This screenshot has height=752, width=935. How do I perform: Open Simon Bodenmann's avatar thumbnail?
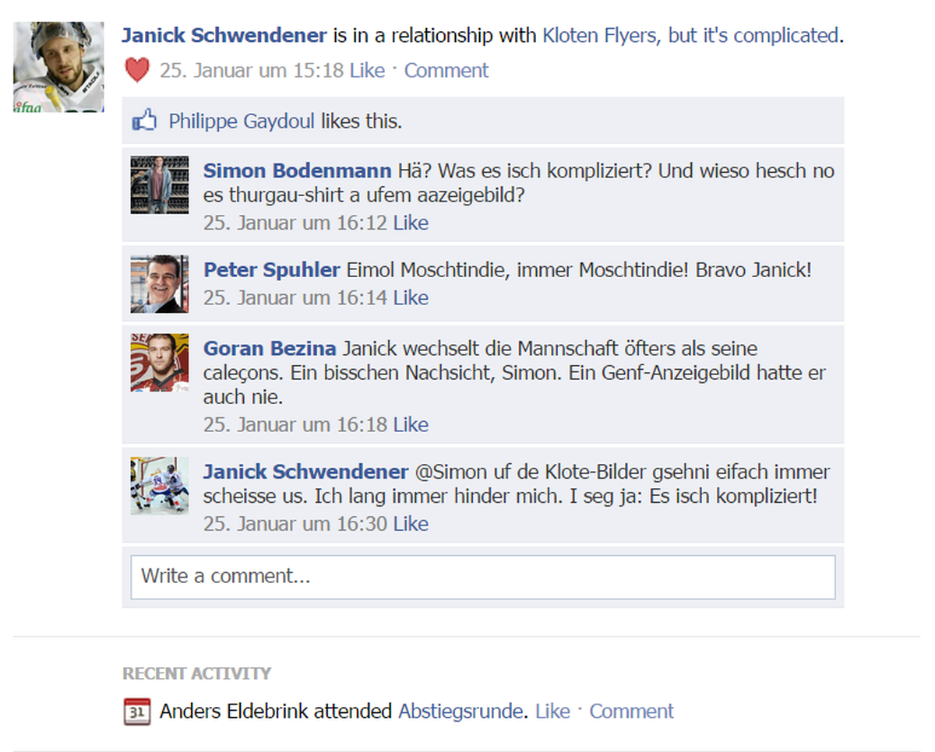(x=160, y=184)
